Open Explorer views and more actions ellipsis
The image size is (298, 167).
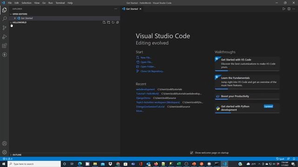pyautogui.click(x=116, y=9)
